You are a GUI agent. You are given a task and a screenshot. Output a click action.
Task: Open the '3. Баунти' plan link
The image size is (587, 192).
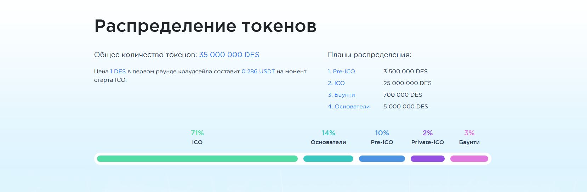[341, 95]
